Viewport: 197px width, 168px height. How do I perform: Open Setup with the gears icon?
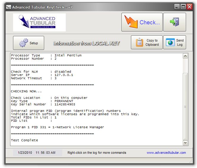pyautogui.click(x=28, y=43)
